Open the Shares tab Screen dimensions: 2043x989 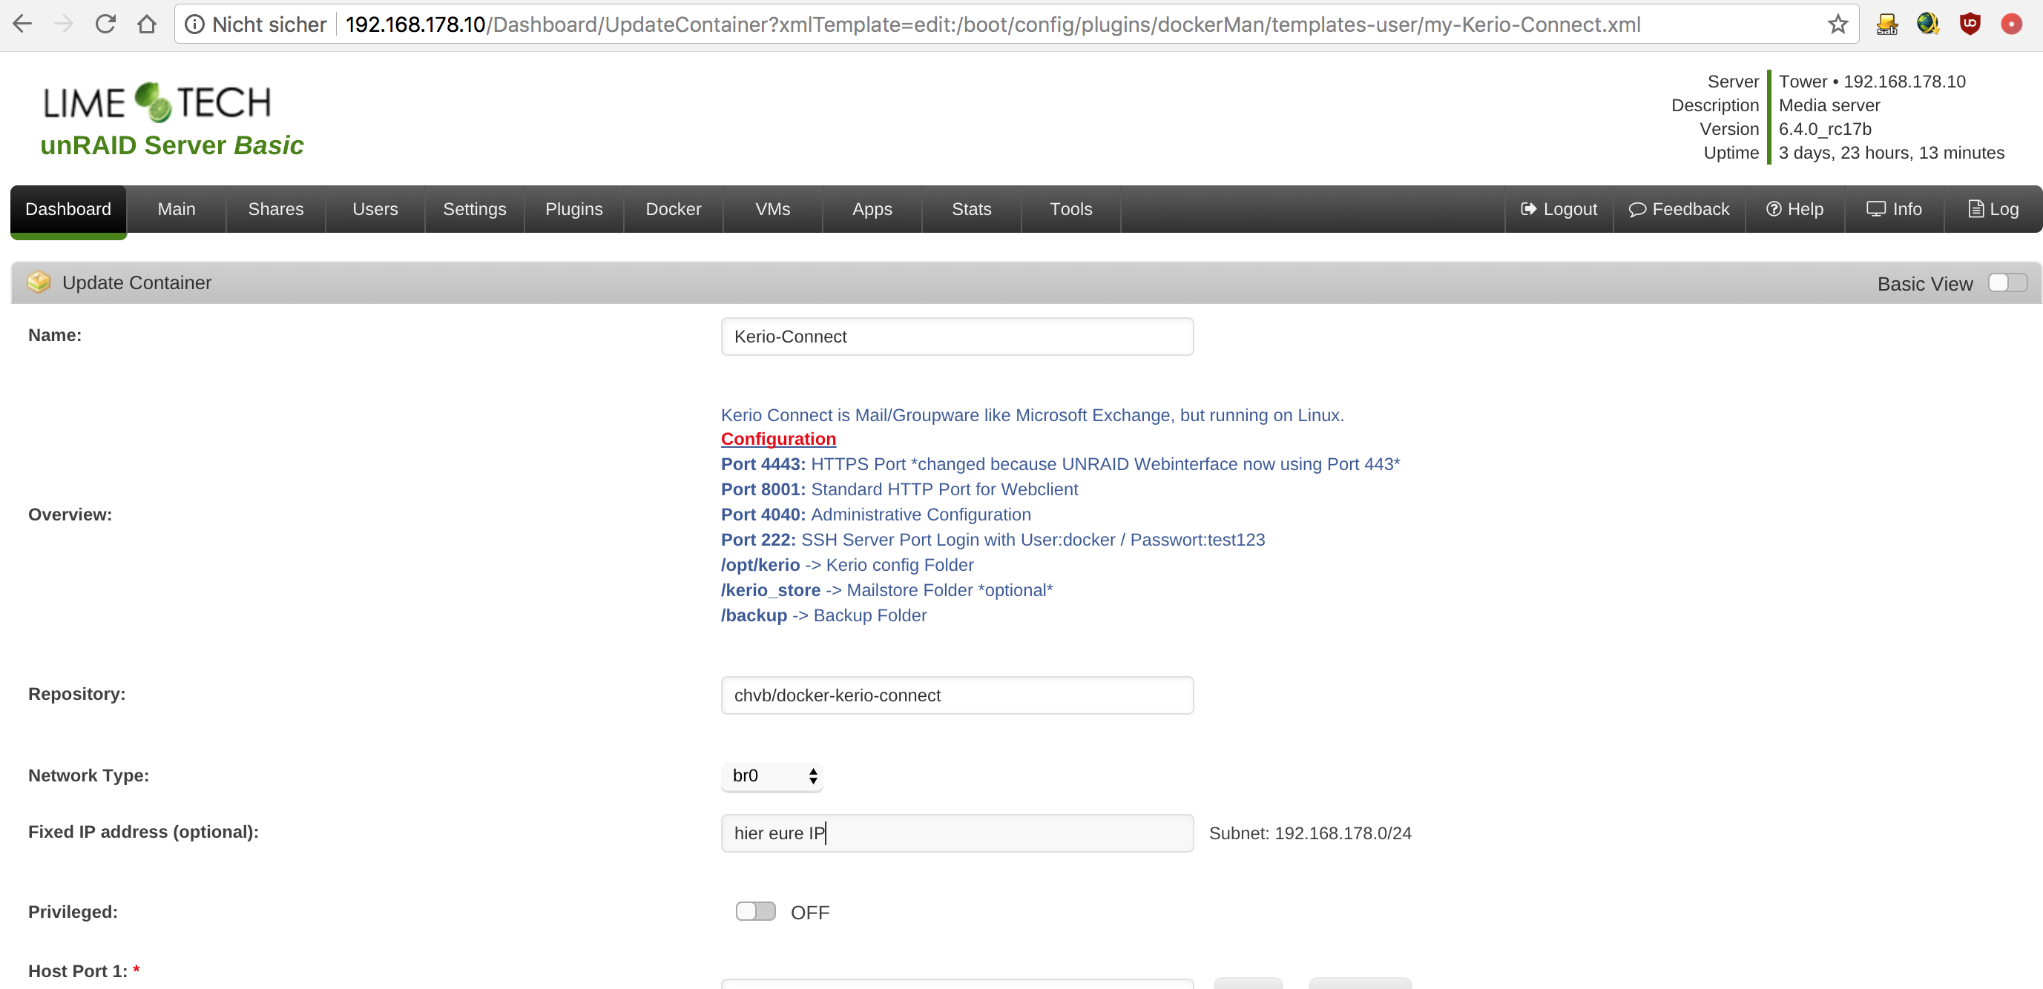click(276, 209)
